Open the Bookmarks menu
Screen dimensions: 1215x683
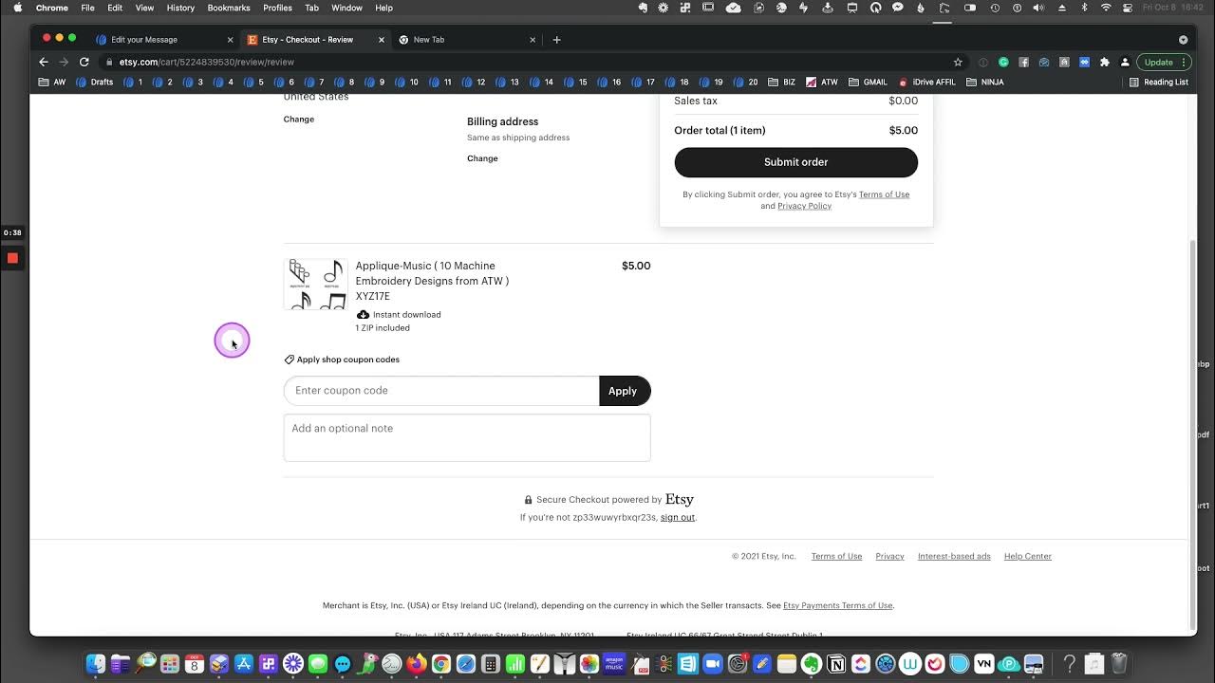tap(229, 8)
